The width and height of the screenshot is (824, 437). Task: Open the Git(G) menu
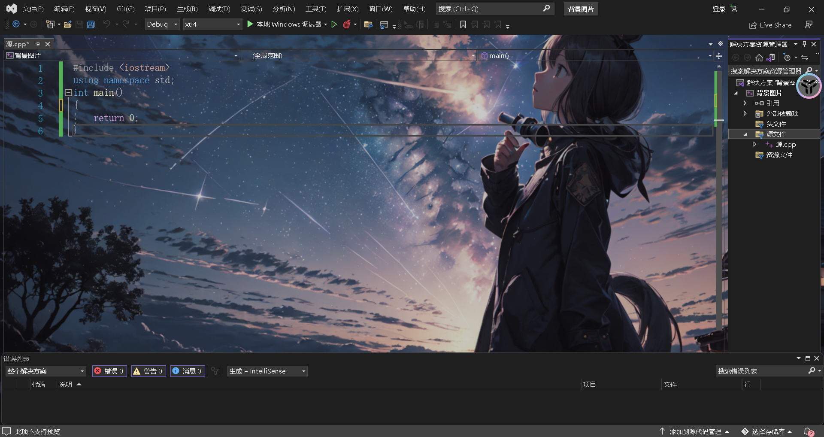[x=125, y=9]
